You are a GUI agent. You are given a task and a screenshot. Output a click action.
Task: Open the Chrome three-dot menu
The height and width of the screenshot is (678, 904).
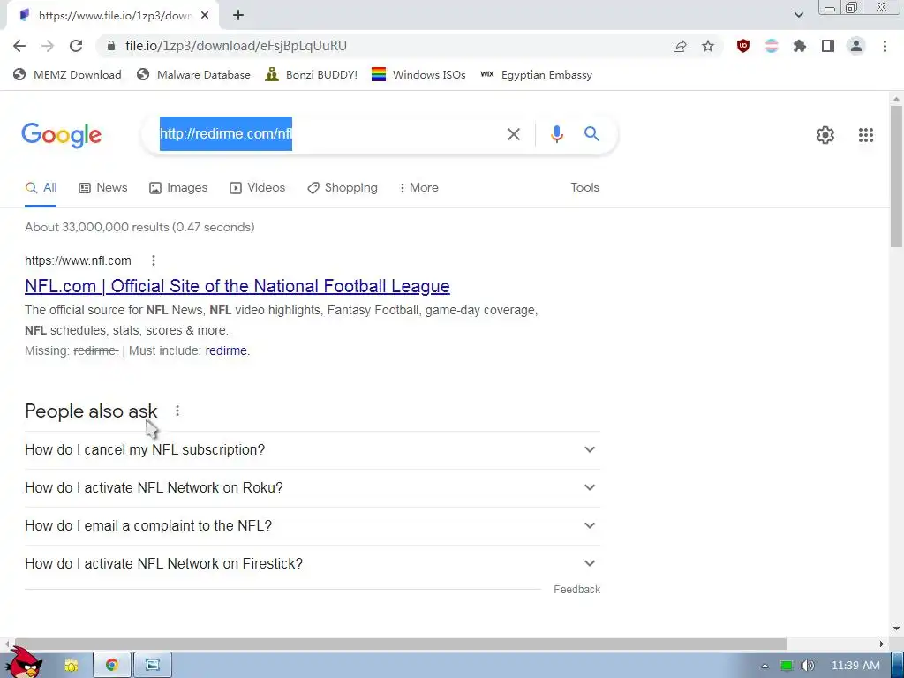pos(885,46)
